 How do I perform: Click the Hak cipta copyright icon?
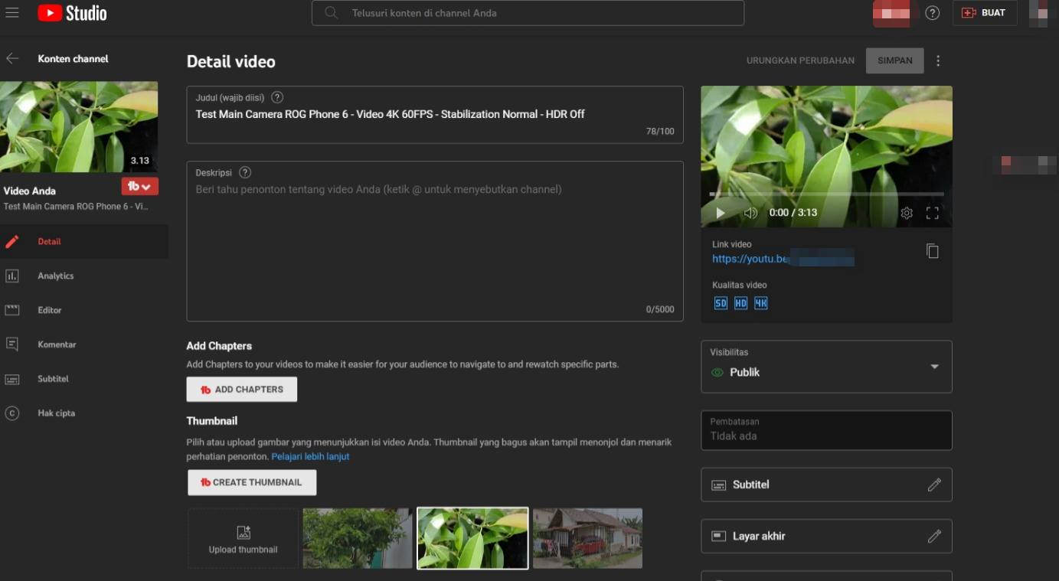pyautogui.click(x=12, y=413)
